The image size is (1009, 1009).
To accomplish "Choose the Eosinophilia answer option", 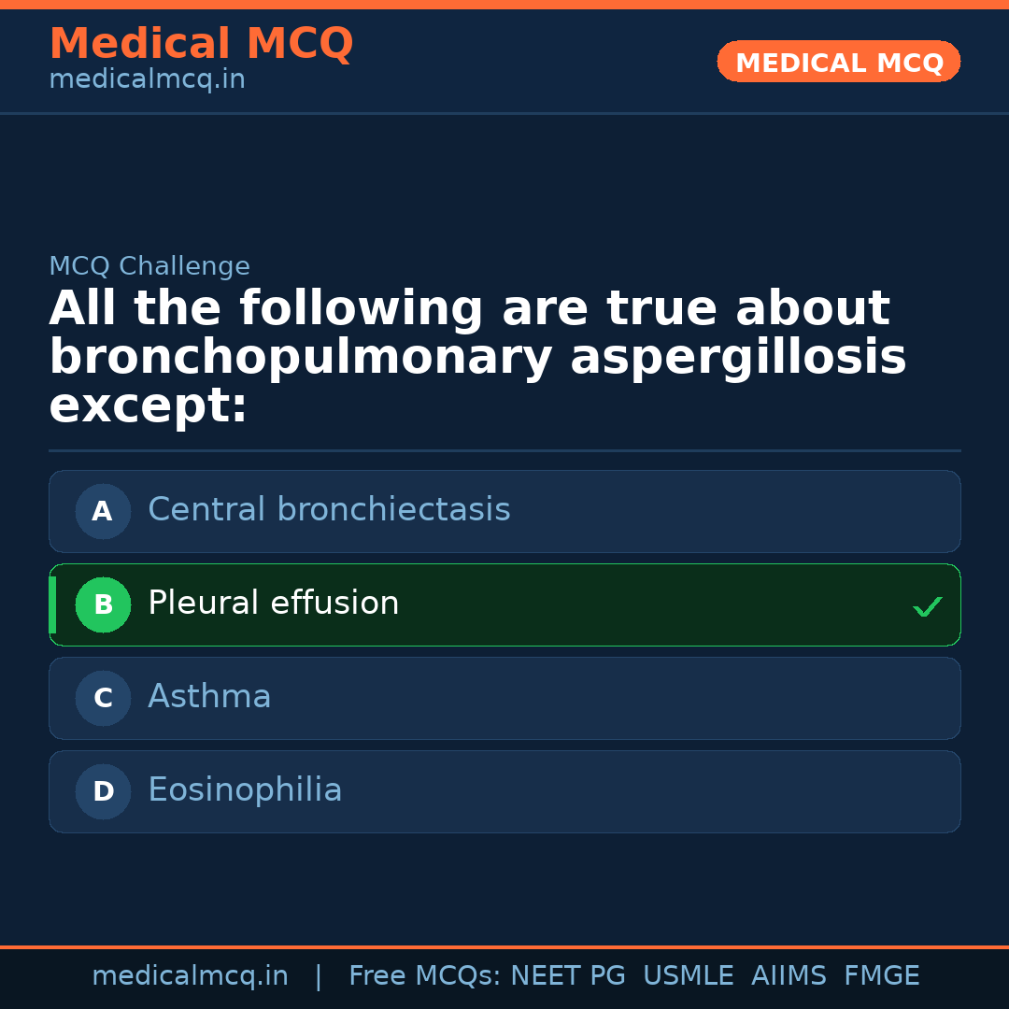I will 245,790.
